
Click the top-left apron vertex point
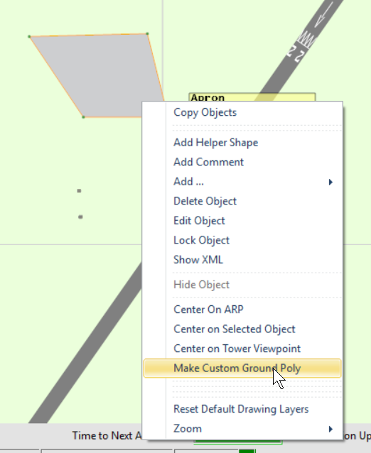click(x=29, y=37)
